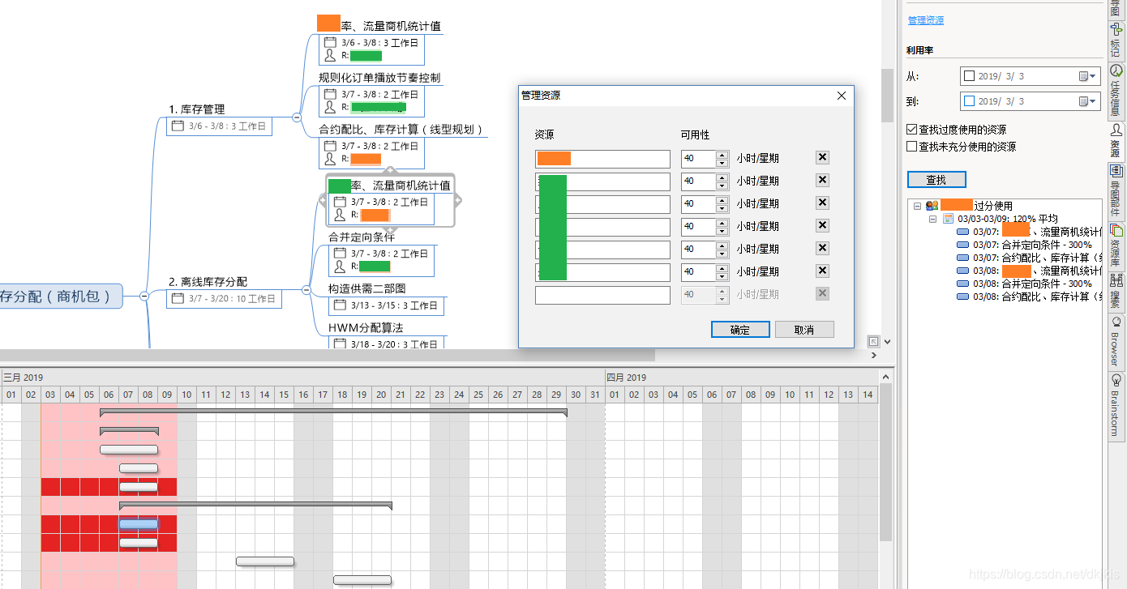
Task: Select the blue highlighted Gantt task bar
Action: tap(139, 524)
